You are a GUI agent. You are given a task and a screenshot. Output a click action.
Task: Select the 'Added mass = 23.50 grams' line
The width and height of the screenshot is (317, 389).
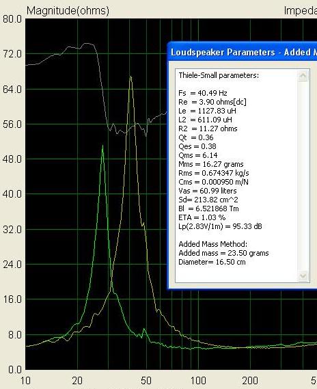pos(223,253)
